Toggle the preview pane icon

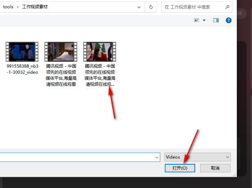coord(216,20)
